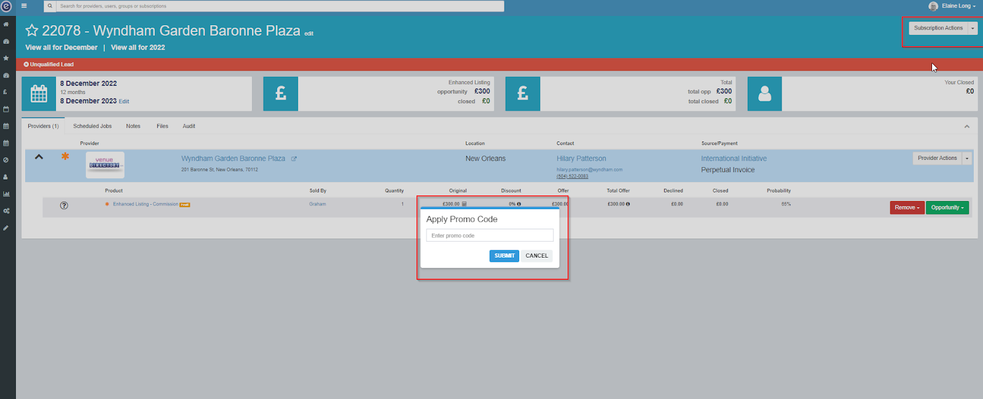Collapse the Wyndham provider row chevron

pos(39,157)
